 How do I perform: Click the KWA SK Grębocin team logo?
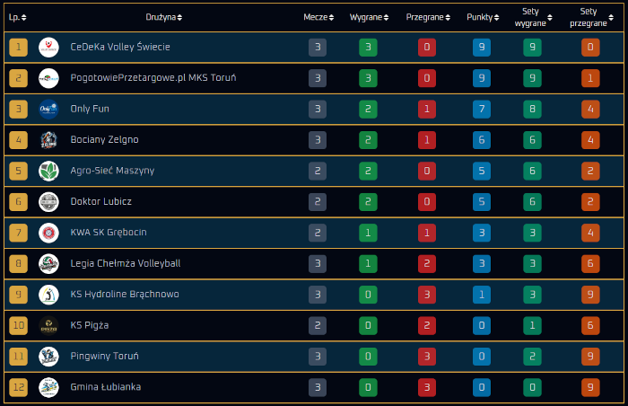point(48,233)
